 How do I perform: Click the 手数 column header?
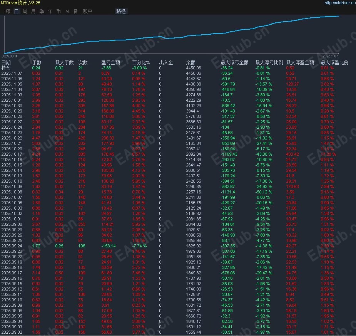point(37,62)
